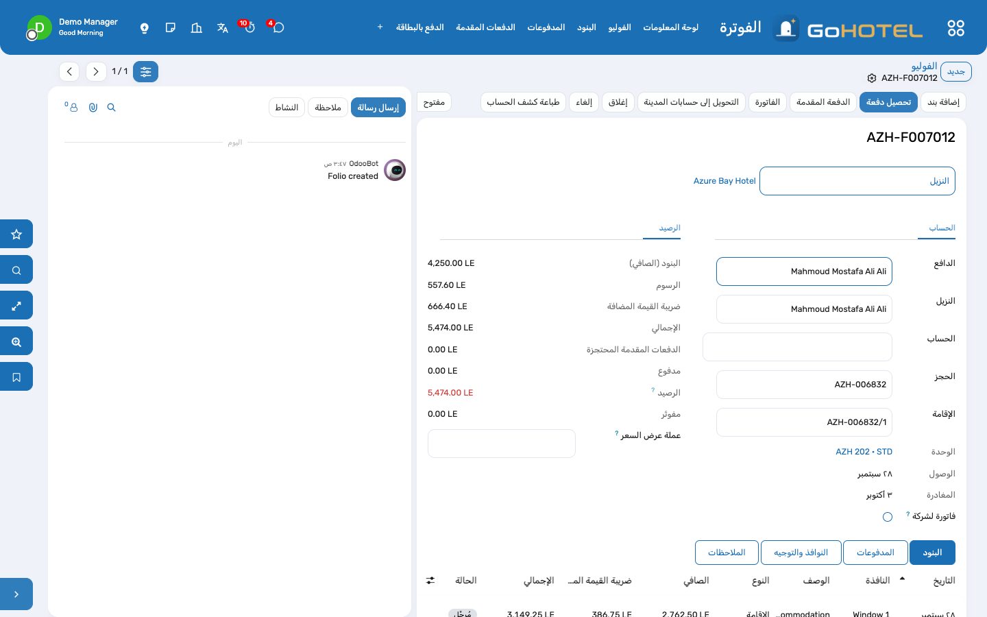The width and height of the screenshot is (987, 617).
Task: Click the new record button
Action: pos(956,71)
